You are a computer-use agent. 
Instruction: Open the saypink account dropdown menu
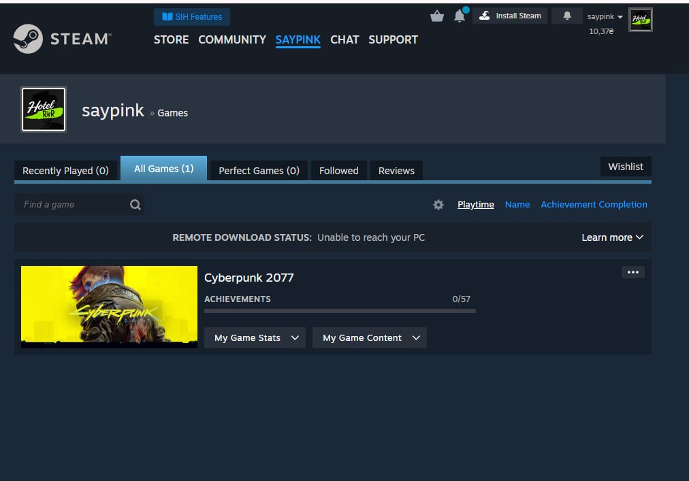tap(605, 16)
